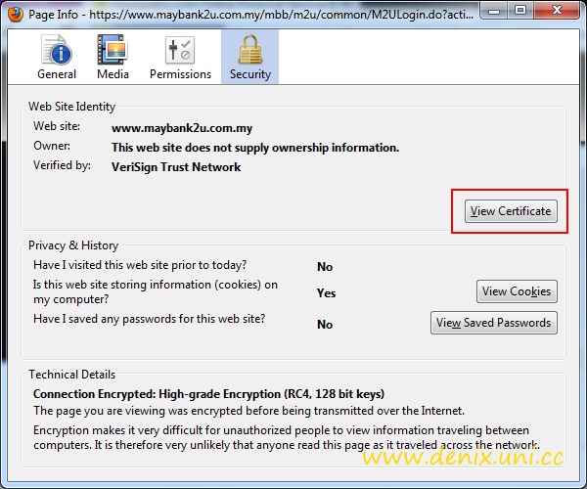Click the 'Verified by:' label
Screen dimensions: 587x489
tap(62, 165)
